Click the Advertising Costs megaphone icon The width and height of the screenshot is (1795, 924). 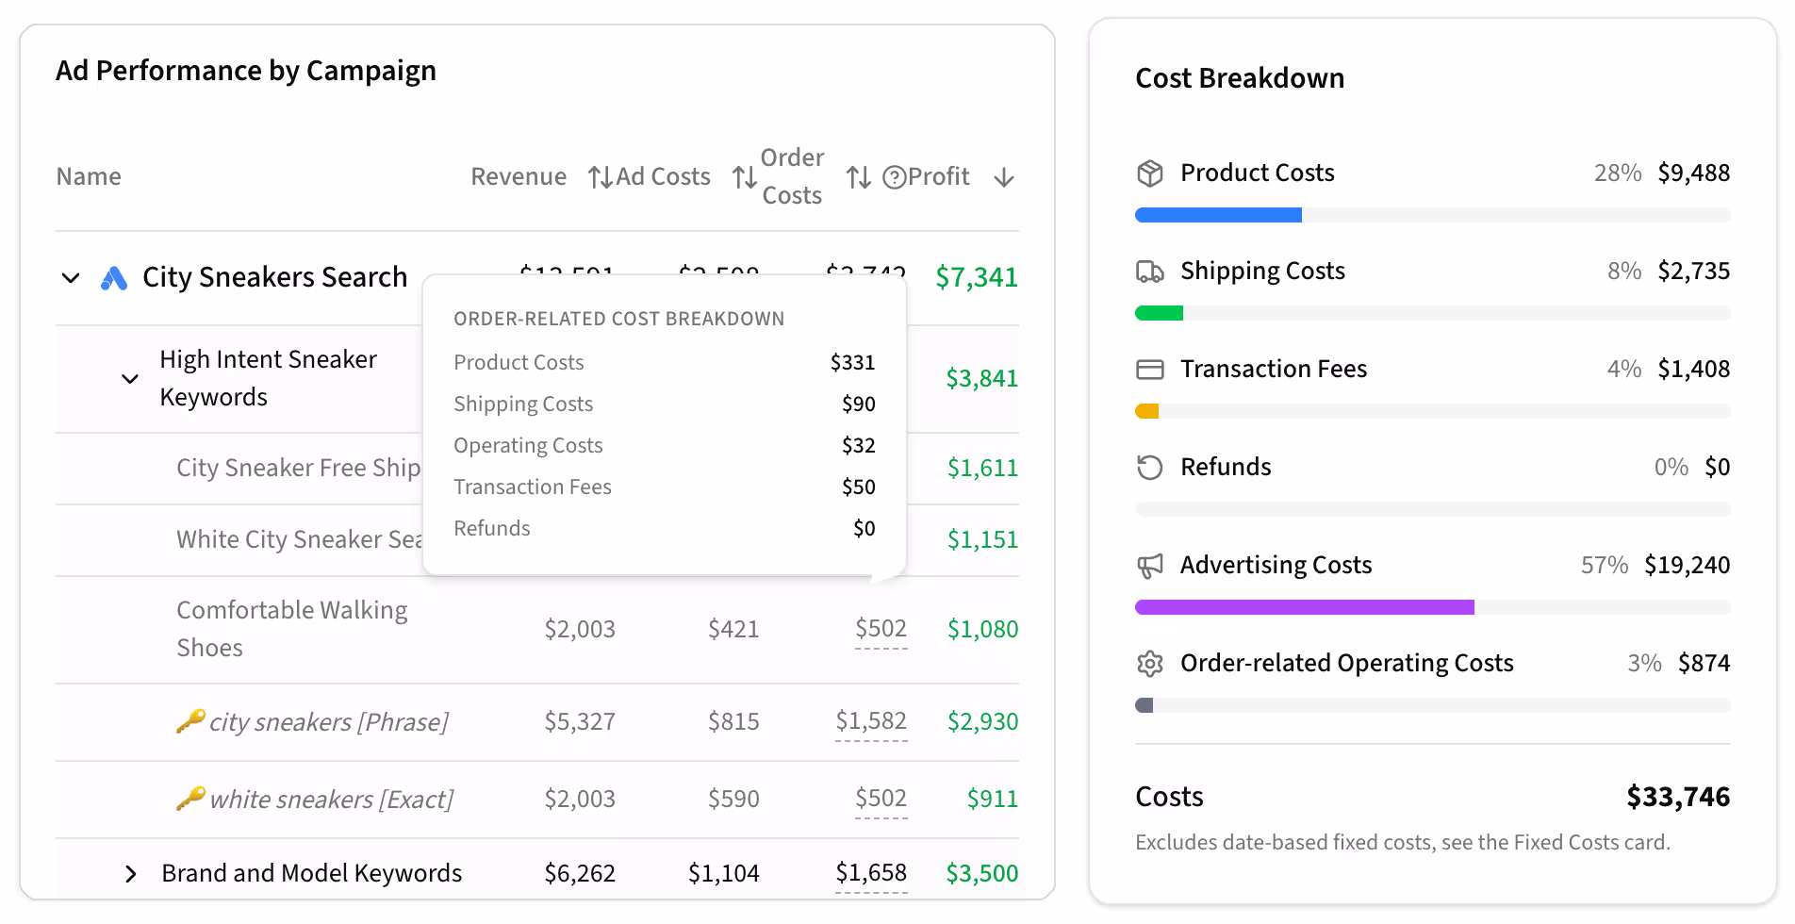tap(1150, 566)
